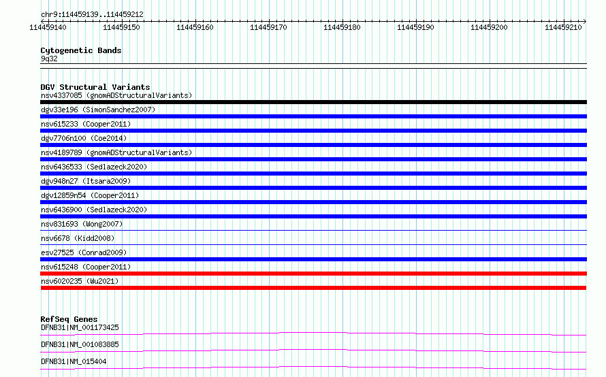Click ruler position 114459150
This screenshot has height=377, width=606.
(121, 27)
